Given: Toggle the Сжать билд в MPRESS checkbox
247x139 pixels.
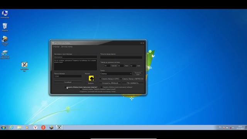Looking at the screenshot, I should pyautogui.click(x=121, y=79).
